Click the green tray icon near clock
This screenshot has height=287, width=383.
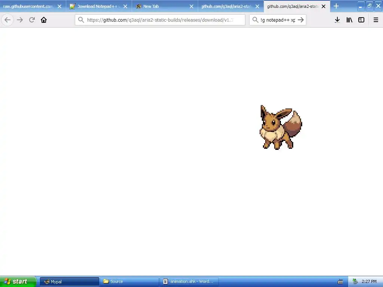(x=355, y=281)
